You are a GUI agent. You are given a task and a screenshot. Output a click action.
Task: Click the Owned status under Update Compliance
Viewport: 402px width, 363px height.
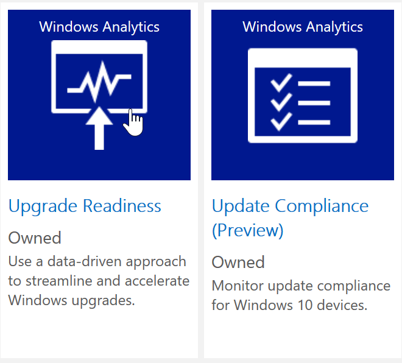238,263
